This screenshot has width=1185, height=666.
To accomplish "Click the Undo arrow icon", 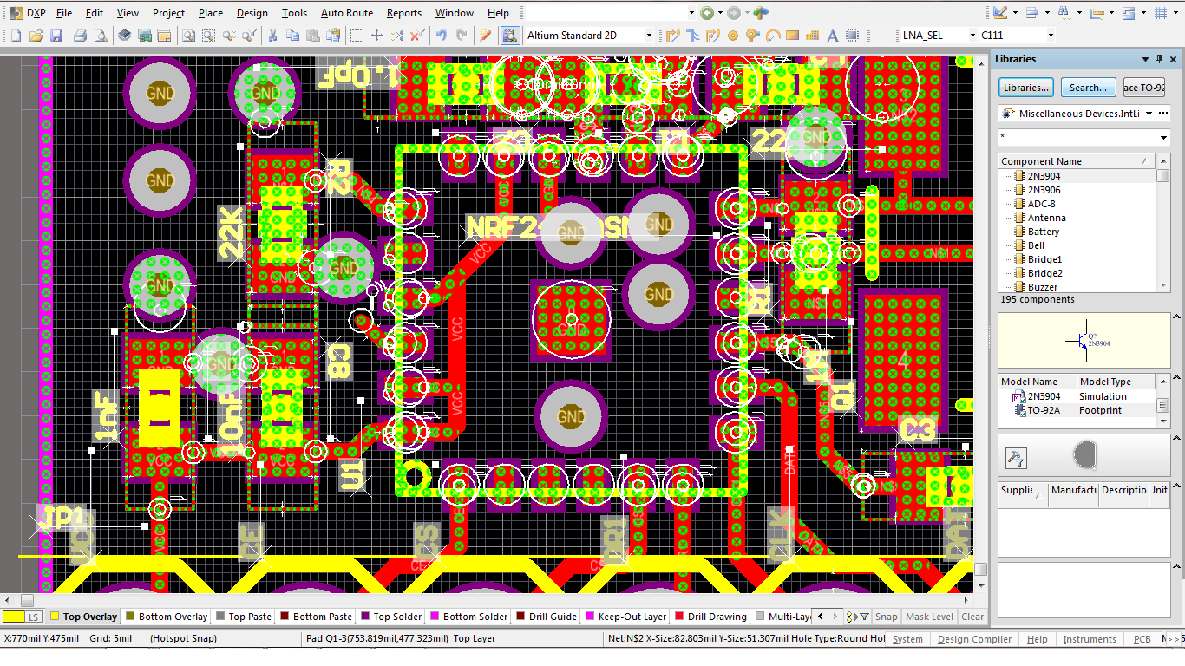I will [442, 36].
